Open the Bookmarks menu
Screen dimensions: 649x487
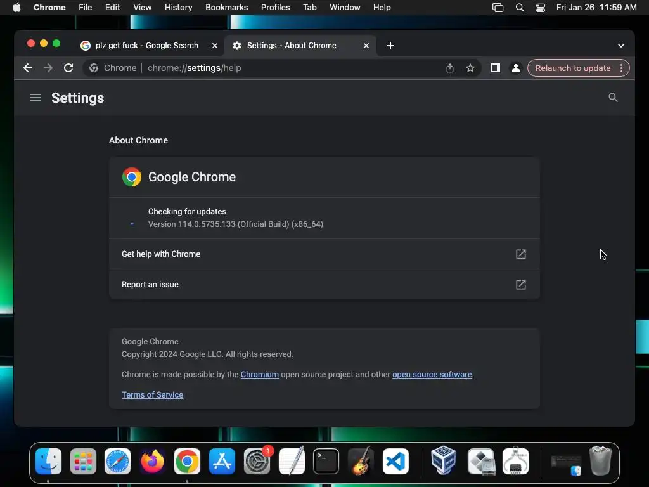coord(227,8)
